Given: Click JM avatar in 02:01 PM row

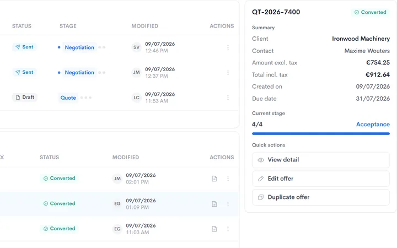Looking at the screenshot, I should point(117,179).
